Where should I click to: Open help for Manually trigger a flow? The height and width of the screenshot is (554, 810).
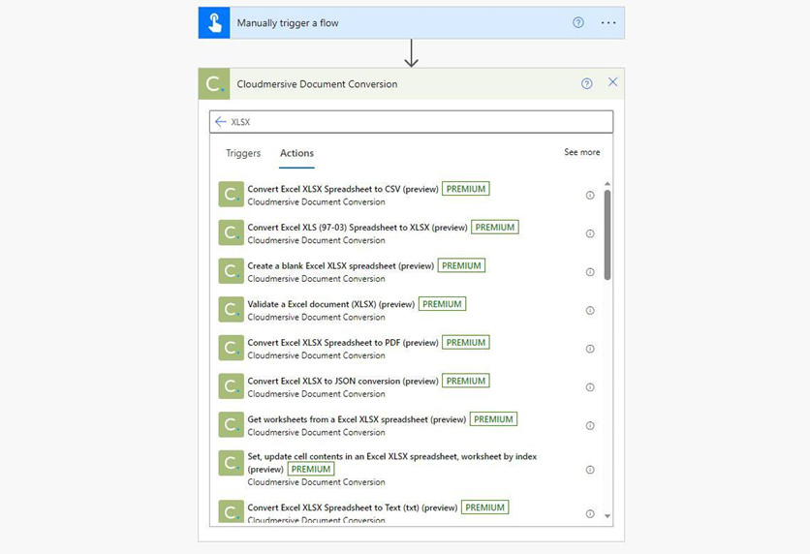point(578,22)
